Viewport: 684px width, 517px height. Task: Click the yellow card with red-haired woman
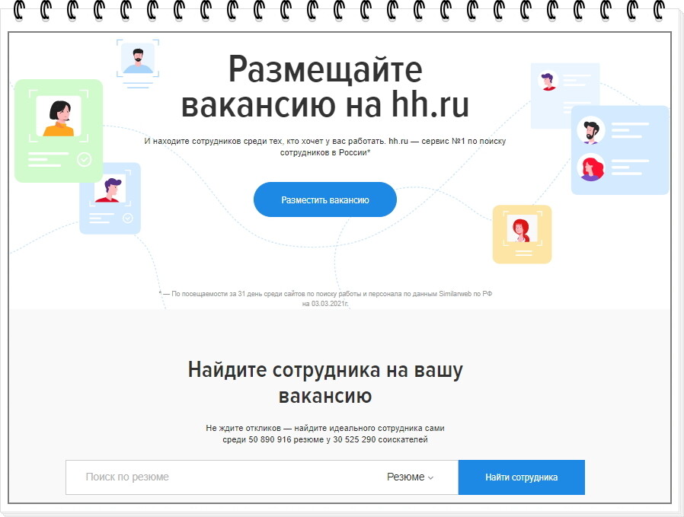pos(523,235)
